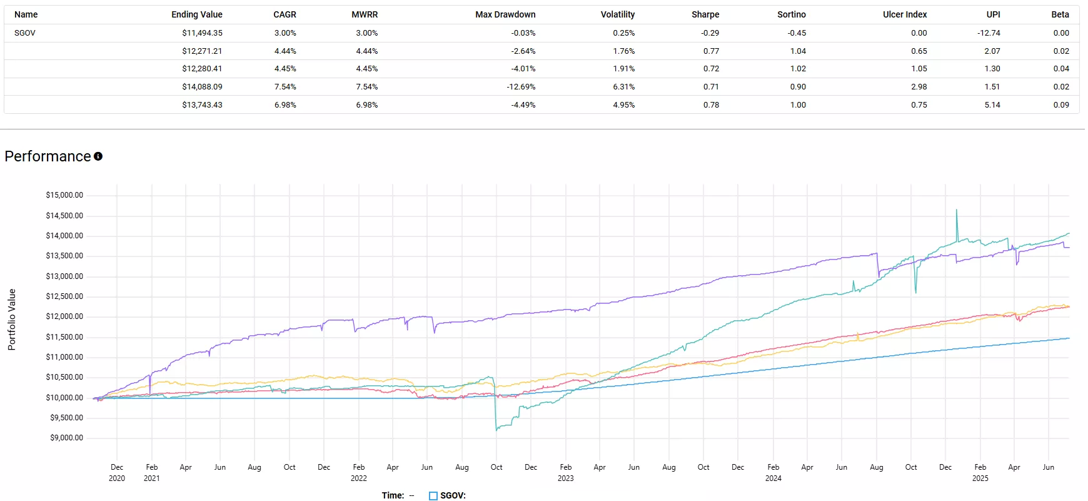
Task: Click the Sortino column header
Action: 792,14
